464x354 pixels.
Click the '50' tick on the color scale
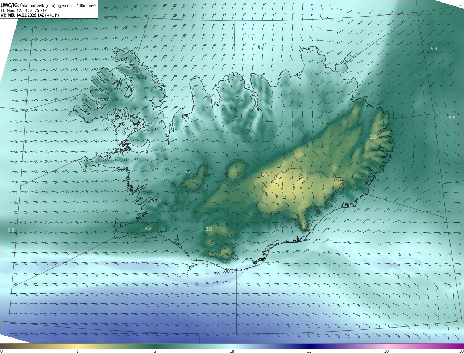461,351
